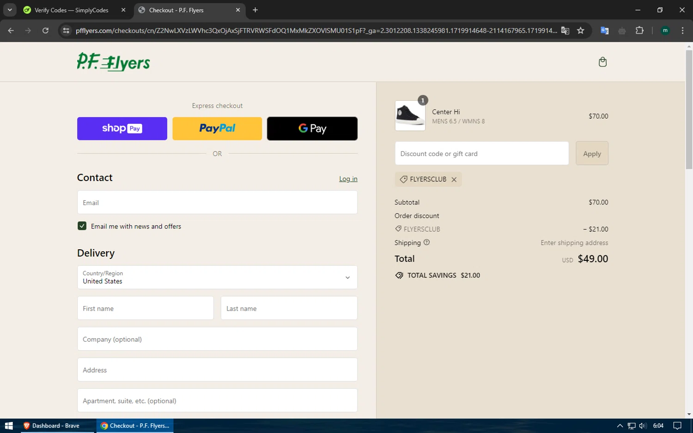The height and width of the screenshot is (433, 693).
Task: Click the $49.00 total amount
Action: pyautogui.click(x=593, y=259)
